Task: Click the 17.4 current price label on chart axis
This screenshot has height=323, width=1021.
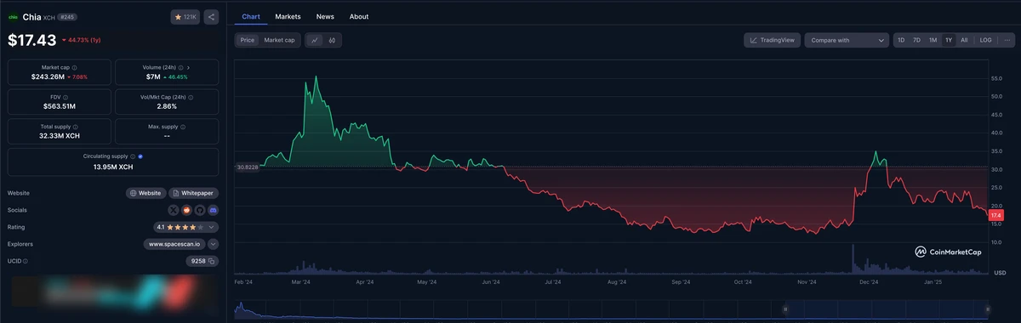Action: (x=996, y=216)
